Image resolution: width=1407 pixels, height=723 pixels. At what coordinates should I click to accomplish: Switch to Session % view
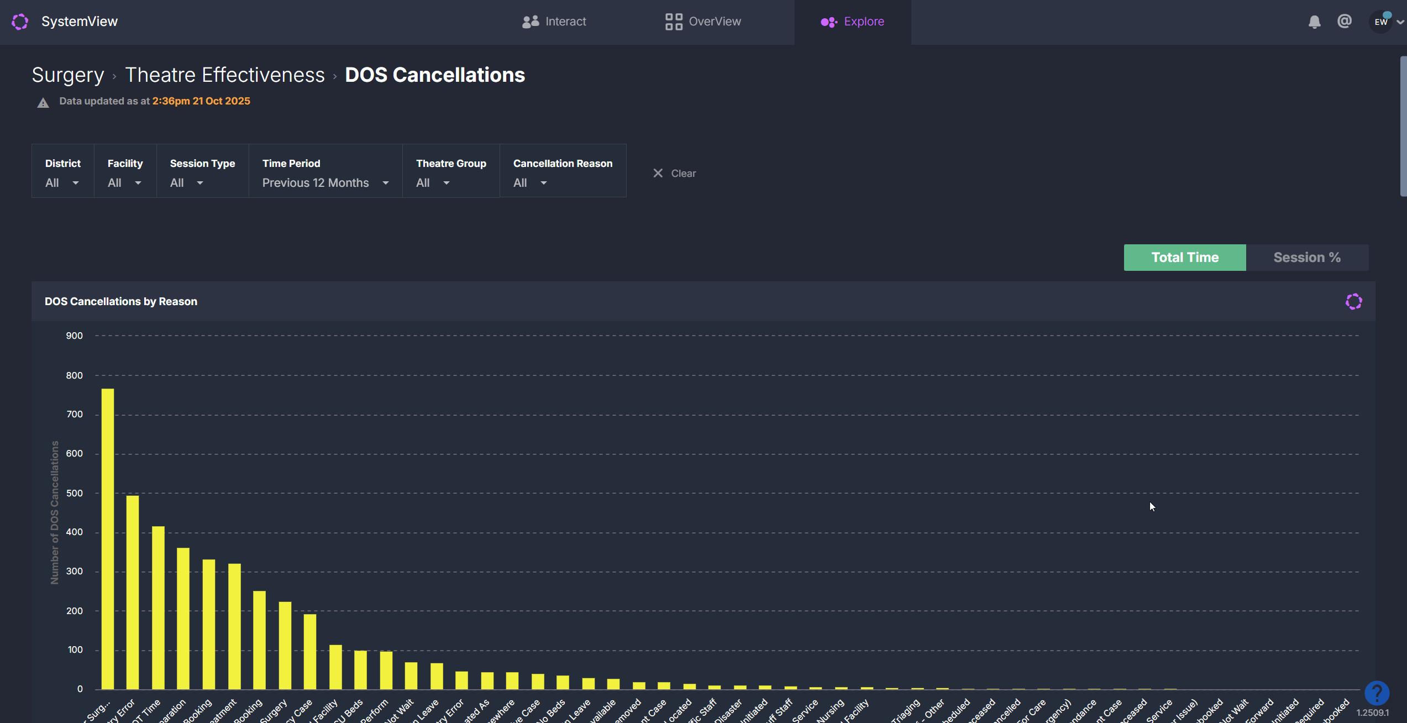[1307, 258]
